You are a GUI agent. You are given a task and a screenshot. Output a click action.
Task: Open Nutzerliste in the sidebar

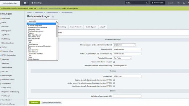click(x=5, y=27)
